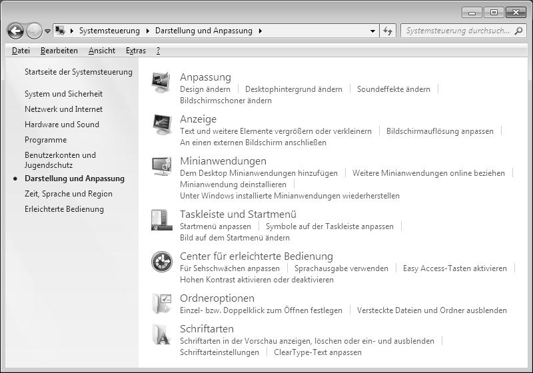The image size is (533, 373).
Task: Click the forward navigation arrow button
Action: 34,31
